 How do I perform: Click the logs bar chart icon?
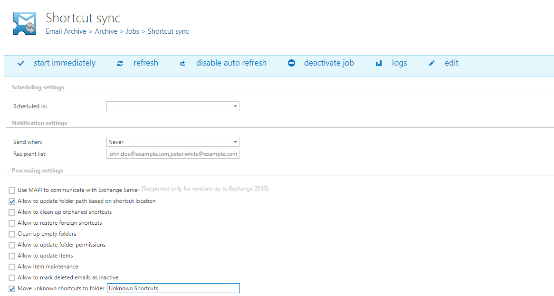click(379, 63)
